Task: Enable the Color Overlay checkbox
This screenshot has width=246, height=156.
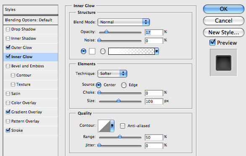Action: point(8,103)
